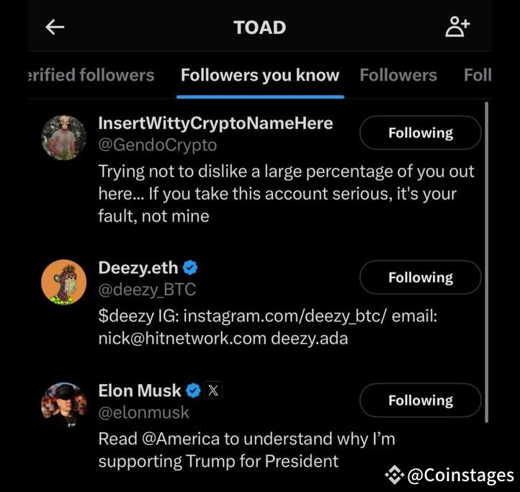Viewport: 520px width, 492px height.
Task: Click Elon Musk's blue verified checkmark
Action: 193,391
